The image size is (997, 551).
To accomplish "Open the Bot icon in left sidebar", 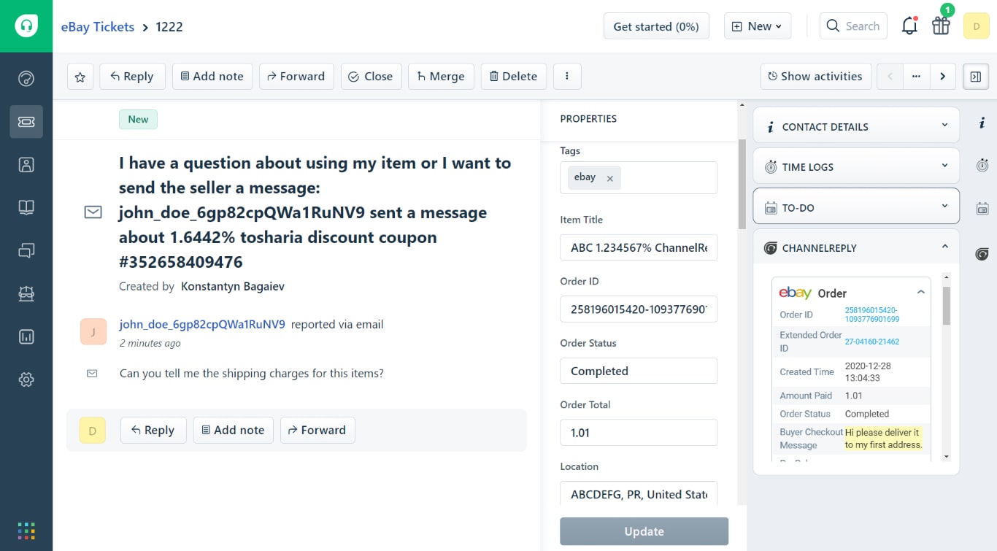I will tap(26, 293).
